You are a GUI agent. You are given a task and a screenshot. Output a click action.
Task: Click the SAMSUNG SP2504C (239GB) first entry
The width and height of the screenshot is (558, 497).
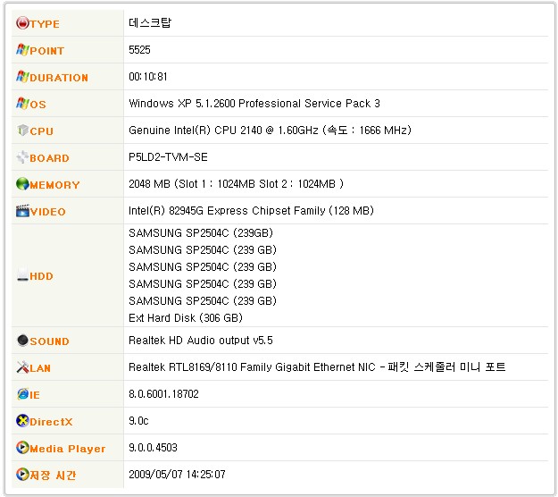coord(201,233)
